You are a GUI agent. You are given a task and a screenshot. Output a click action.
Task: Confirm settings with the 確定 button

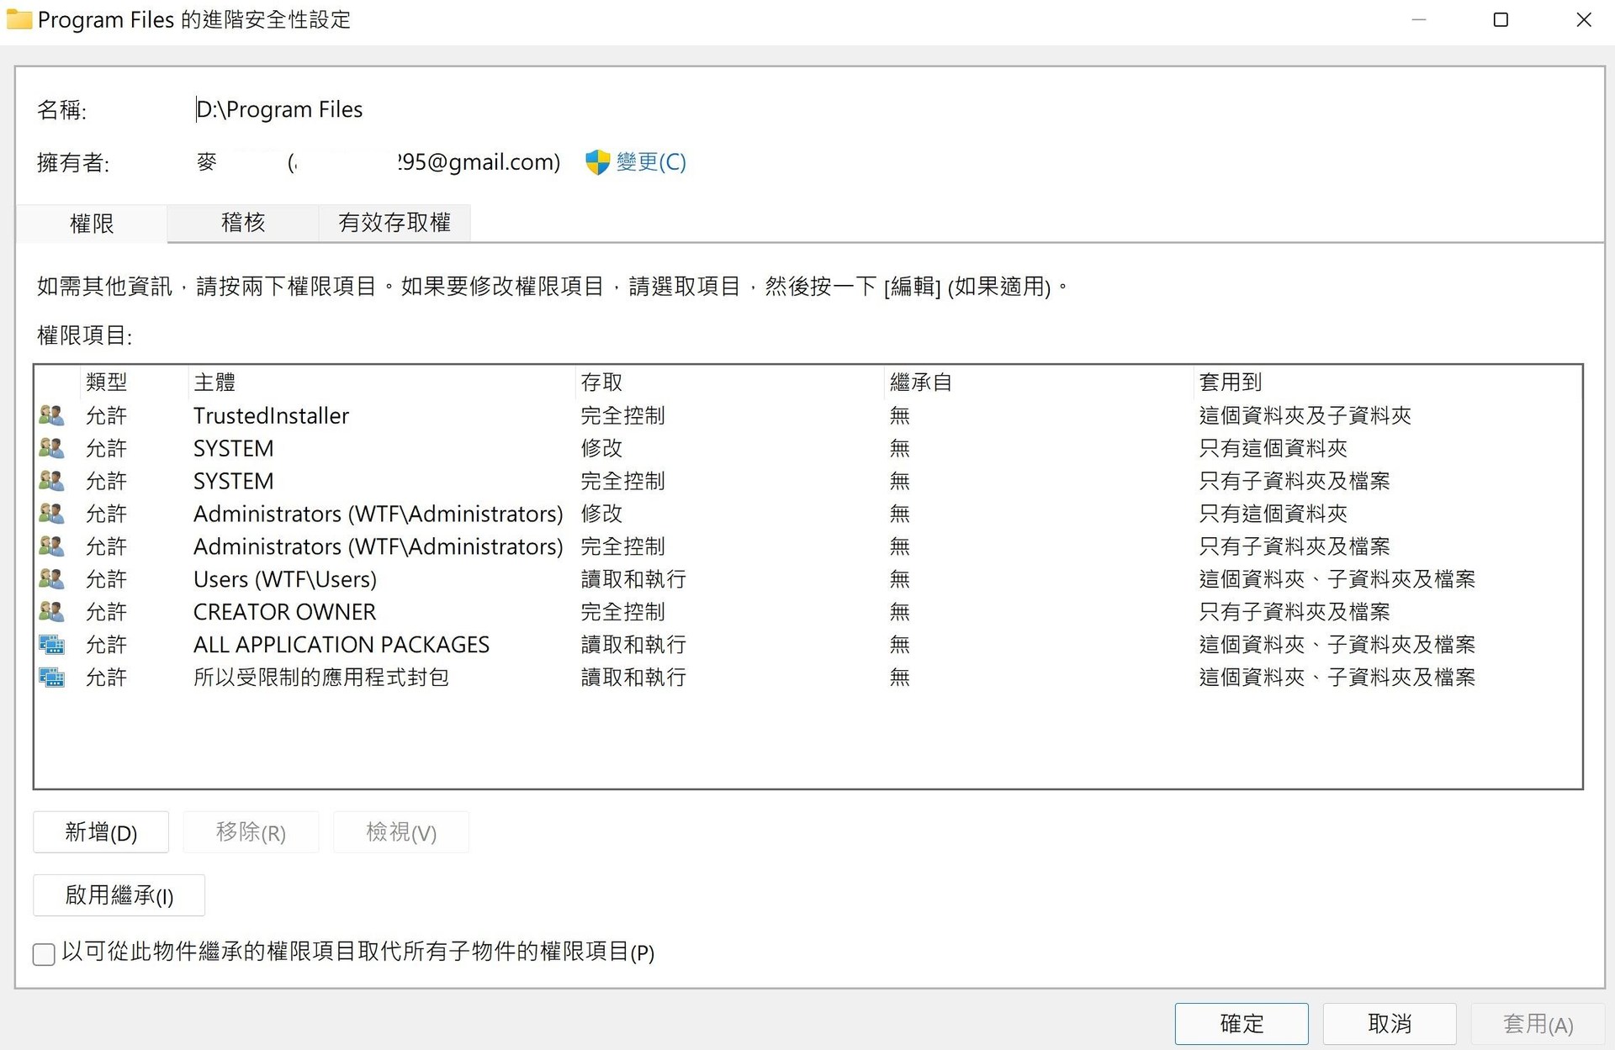[1242, 1023]
